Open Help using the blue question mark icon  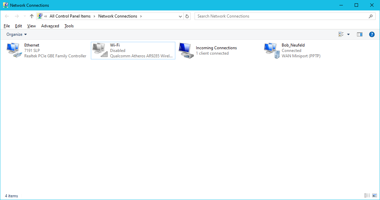[372, 34]
